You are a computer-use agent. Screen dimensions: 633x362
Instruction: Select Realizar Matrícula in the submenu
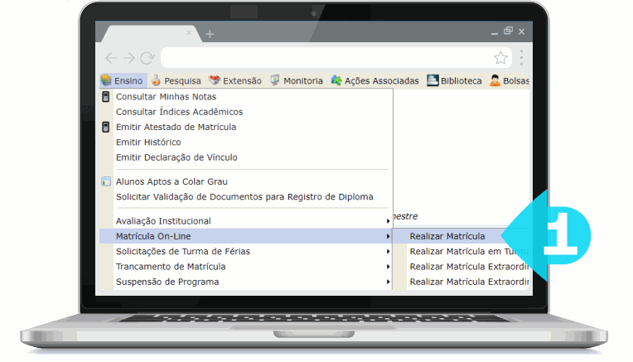447,236
